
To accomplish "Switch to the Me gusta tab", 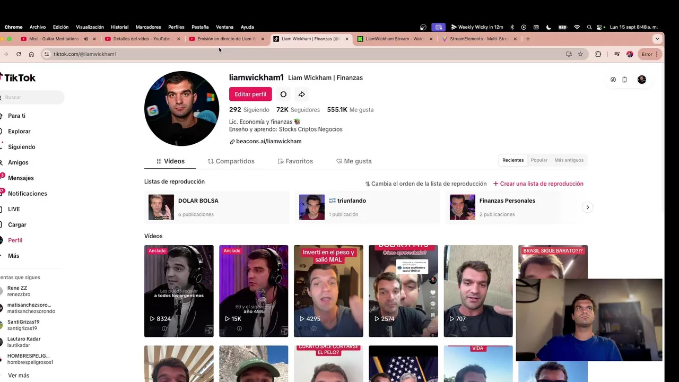I will (x=354, y=161).
